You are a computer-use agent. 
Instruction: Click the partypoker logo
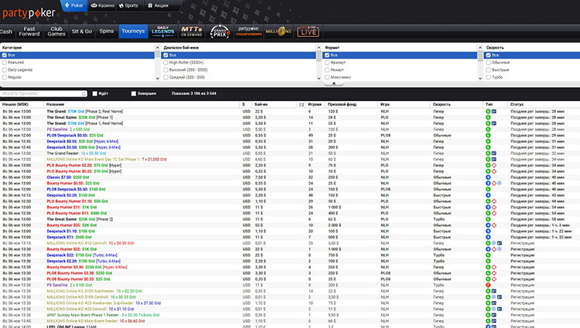[x=29, y=14]
